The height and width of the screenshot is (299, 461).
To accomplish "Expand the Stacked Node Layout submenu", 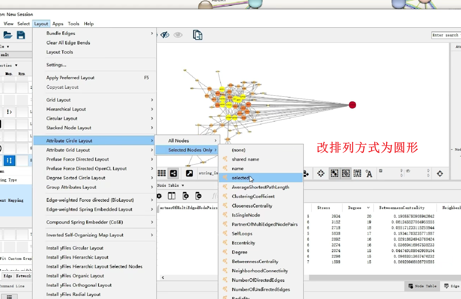I will 94,127.
